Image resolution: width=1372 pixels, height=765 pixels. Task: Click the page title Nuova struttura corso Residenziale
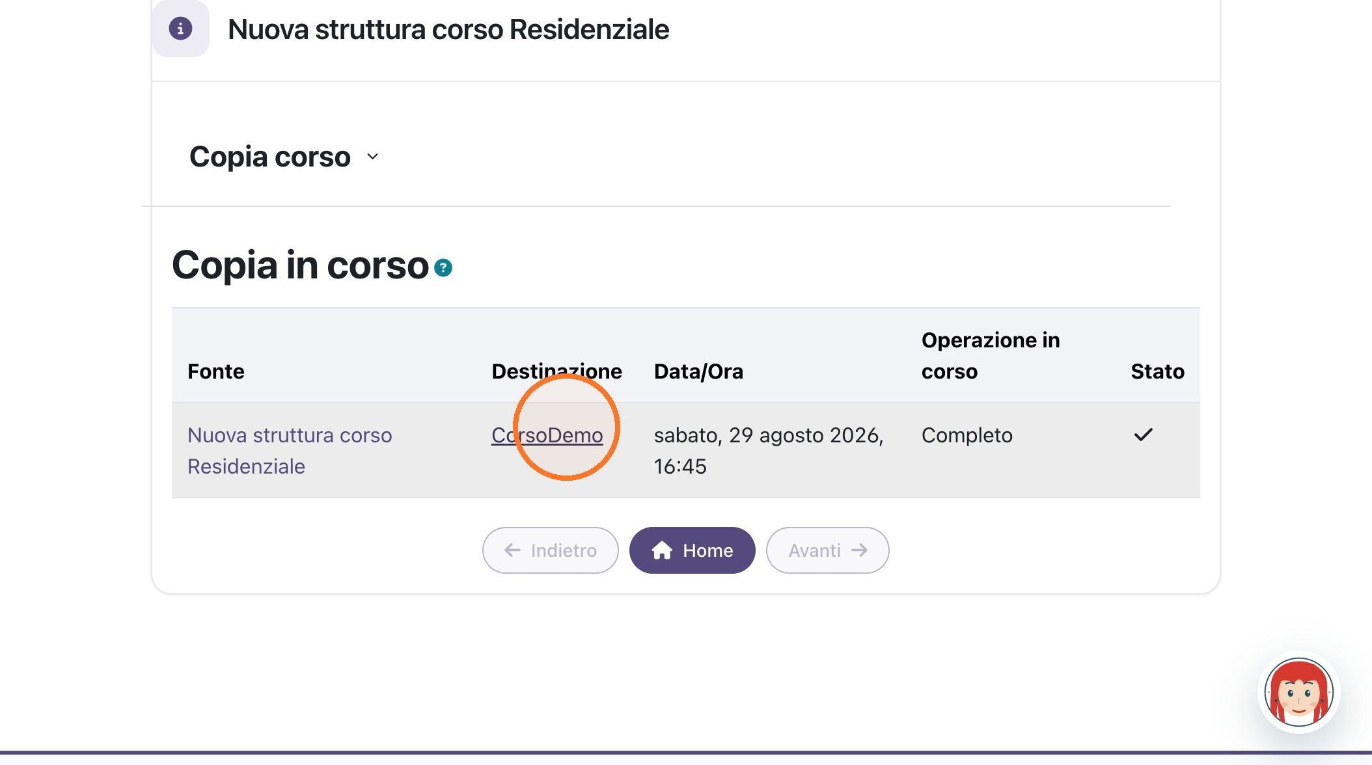click(x=448, y=29)
